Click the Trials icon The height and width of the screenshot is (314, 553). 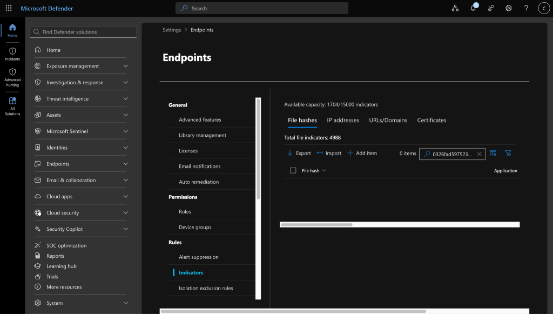coord(38,277)
